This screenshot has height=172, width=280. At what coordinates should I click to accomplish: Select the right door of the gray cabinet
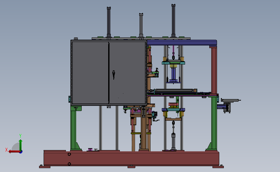[127, 73]
